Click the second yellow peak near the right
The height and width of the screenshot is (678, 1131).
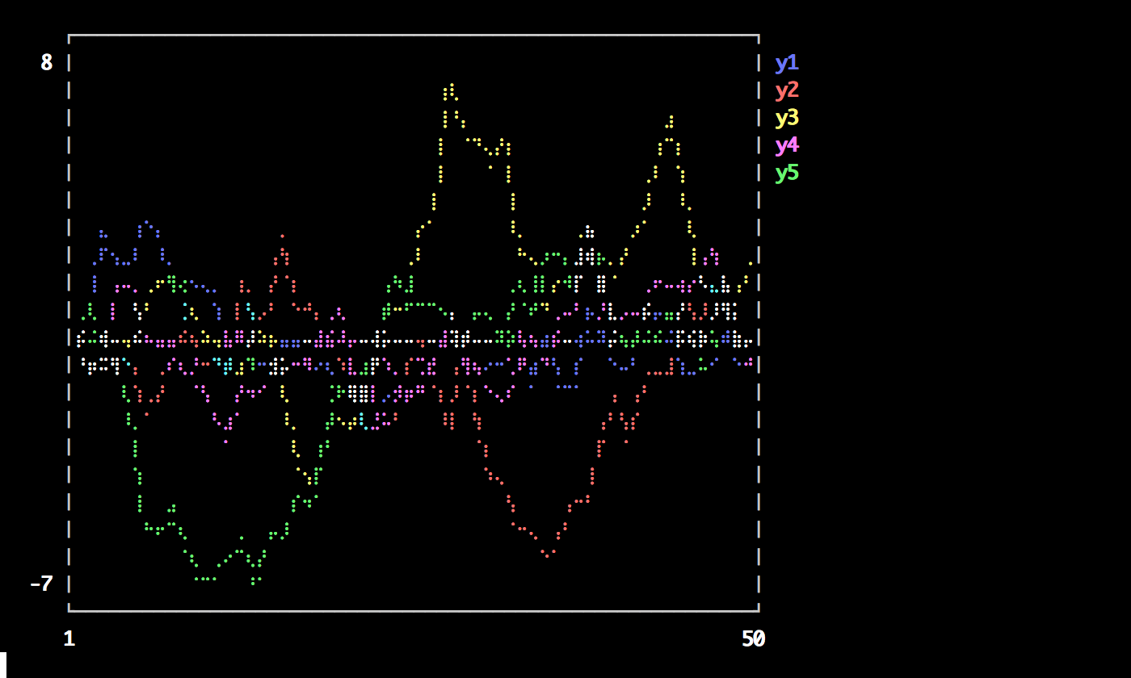(671, 118)
